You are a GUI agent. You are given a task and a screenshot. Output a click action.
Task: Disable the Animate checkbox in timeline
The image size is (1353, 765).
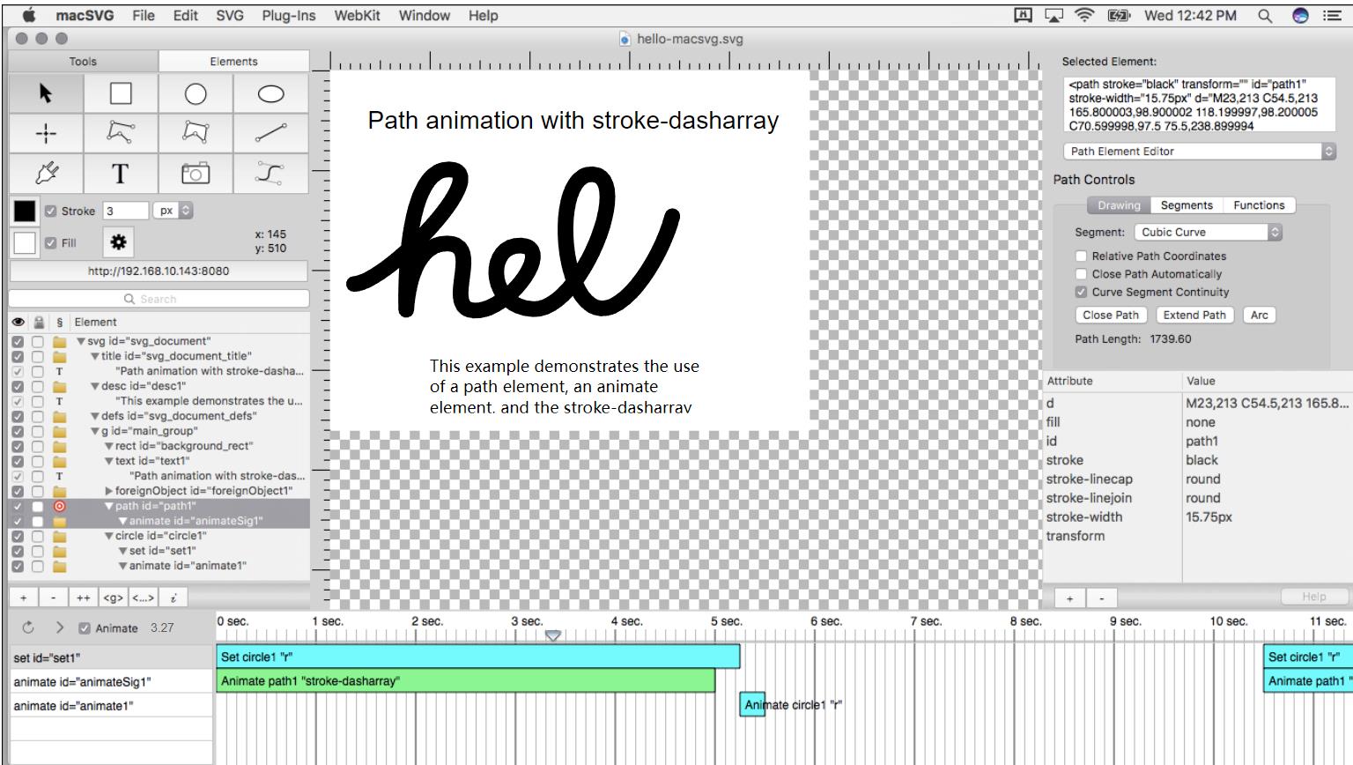click(83, 628)
